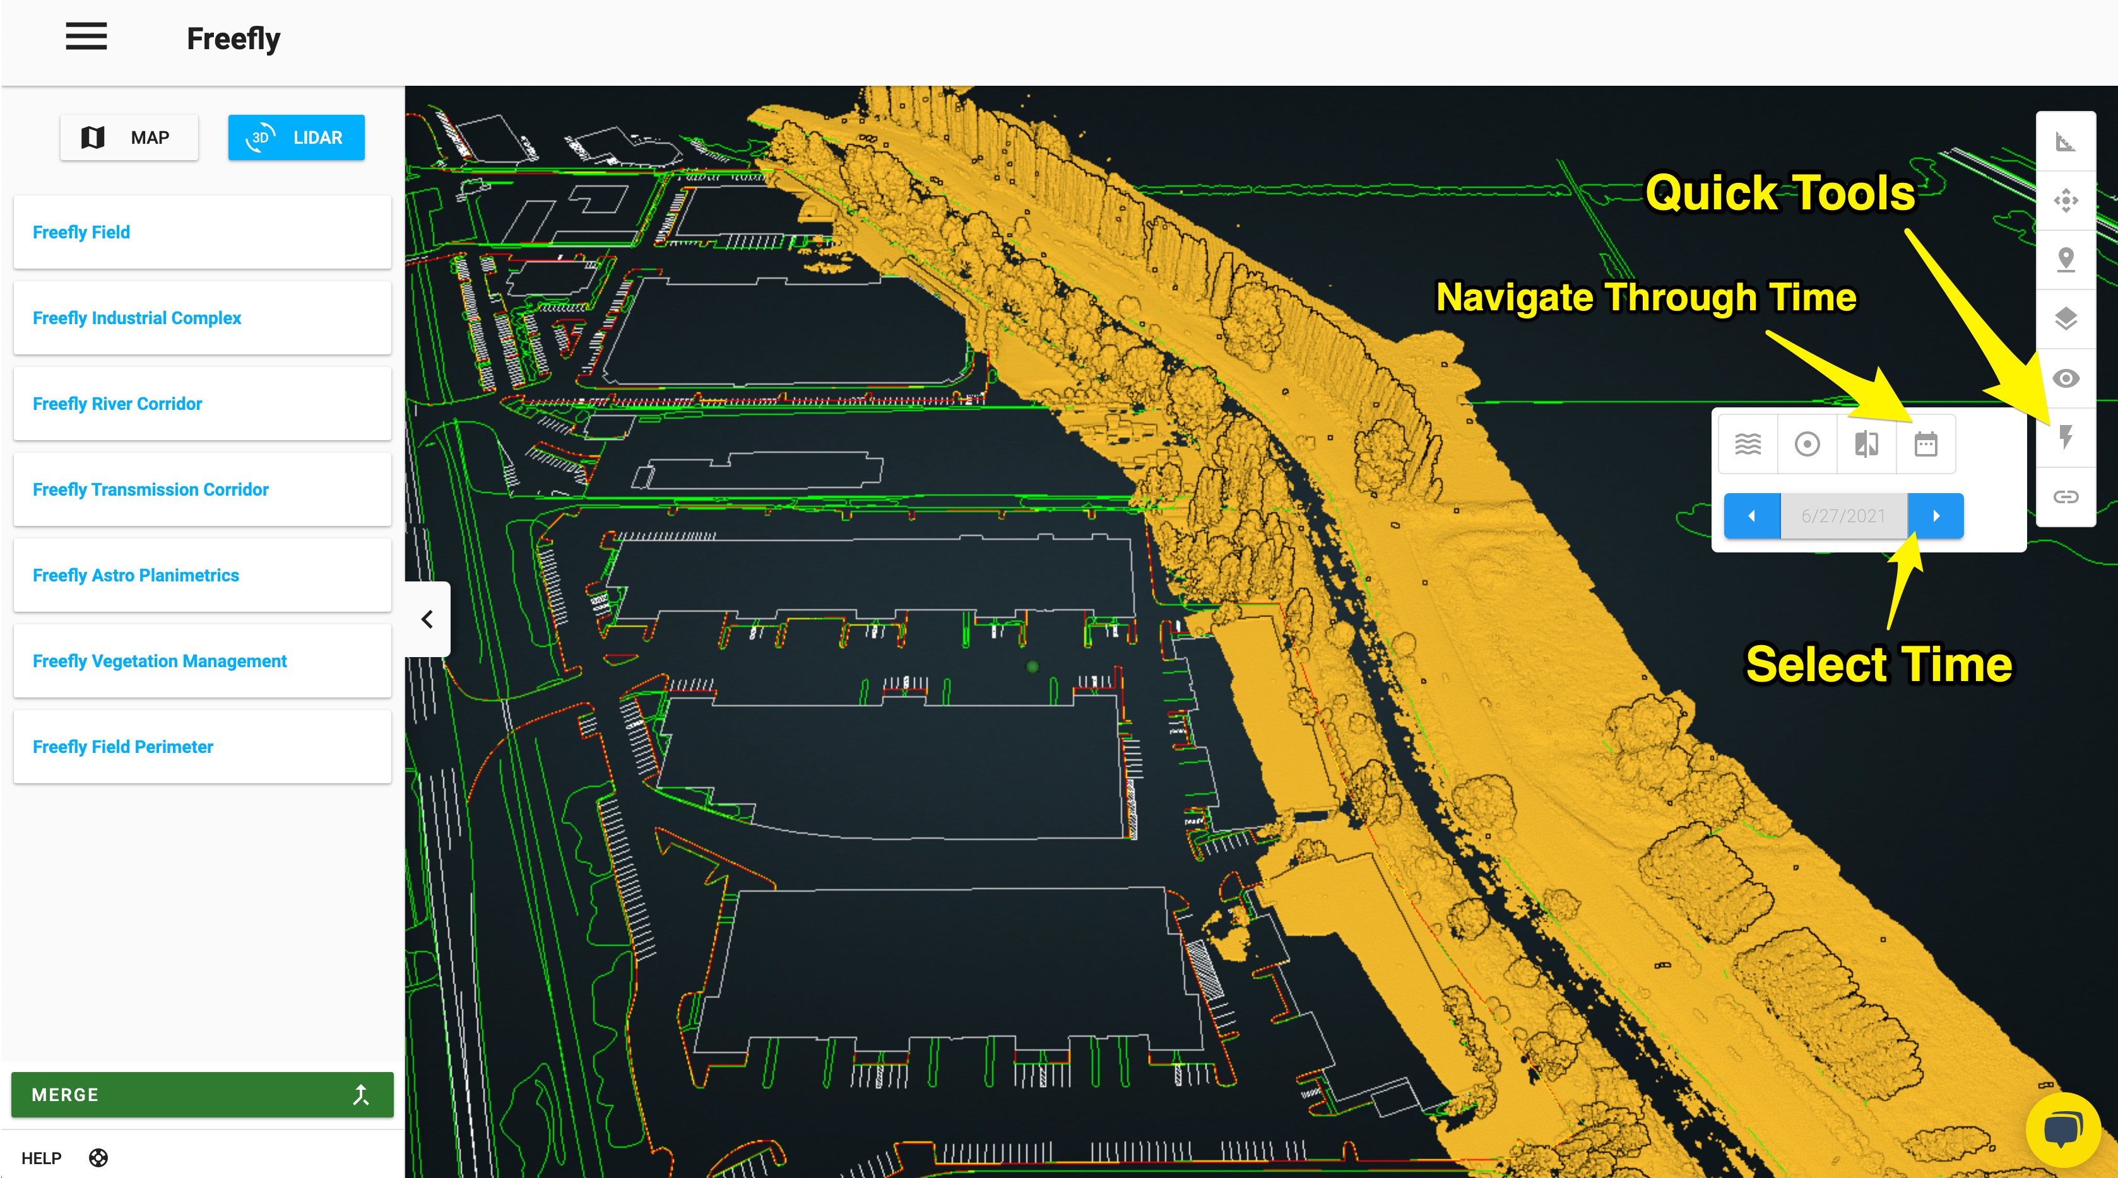The height and width of the screenshot is (1178, 2118).
Task: Open Freefly Industrial Complex dataset
Action: [x=202, y=318]
